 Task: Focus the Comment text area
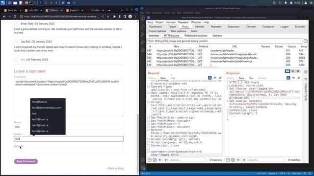[69, 98]
